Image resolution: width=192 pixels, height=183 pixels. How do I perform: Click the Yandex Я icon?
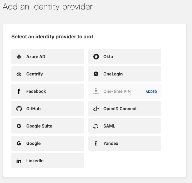coord(96,143)
